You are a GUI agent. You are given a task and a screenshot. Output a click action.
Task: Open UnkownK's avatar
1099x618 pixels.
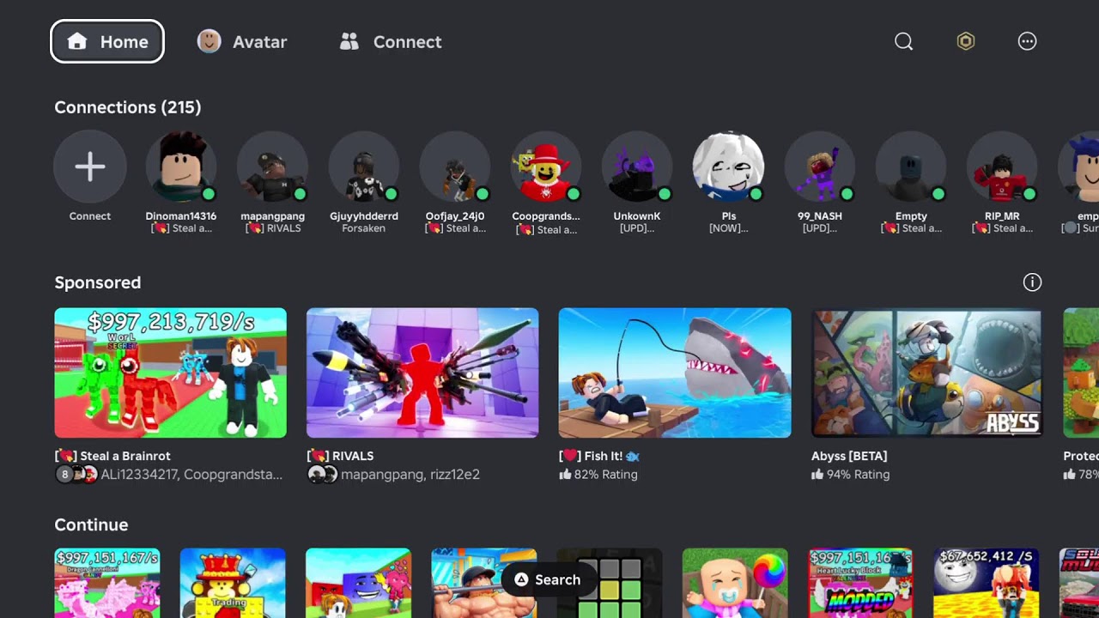(637, 167)
